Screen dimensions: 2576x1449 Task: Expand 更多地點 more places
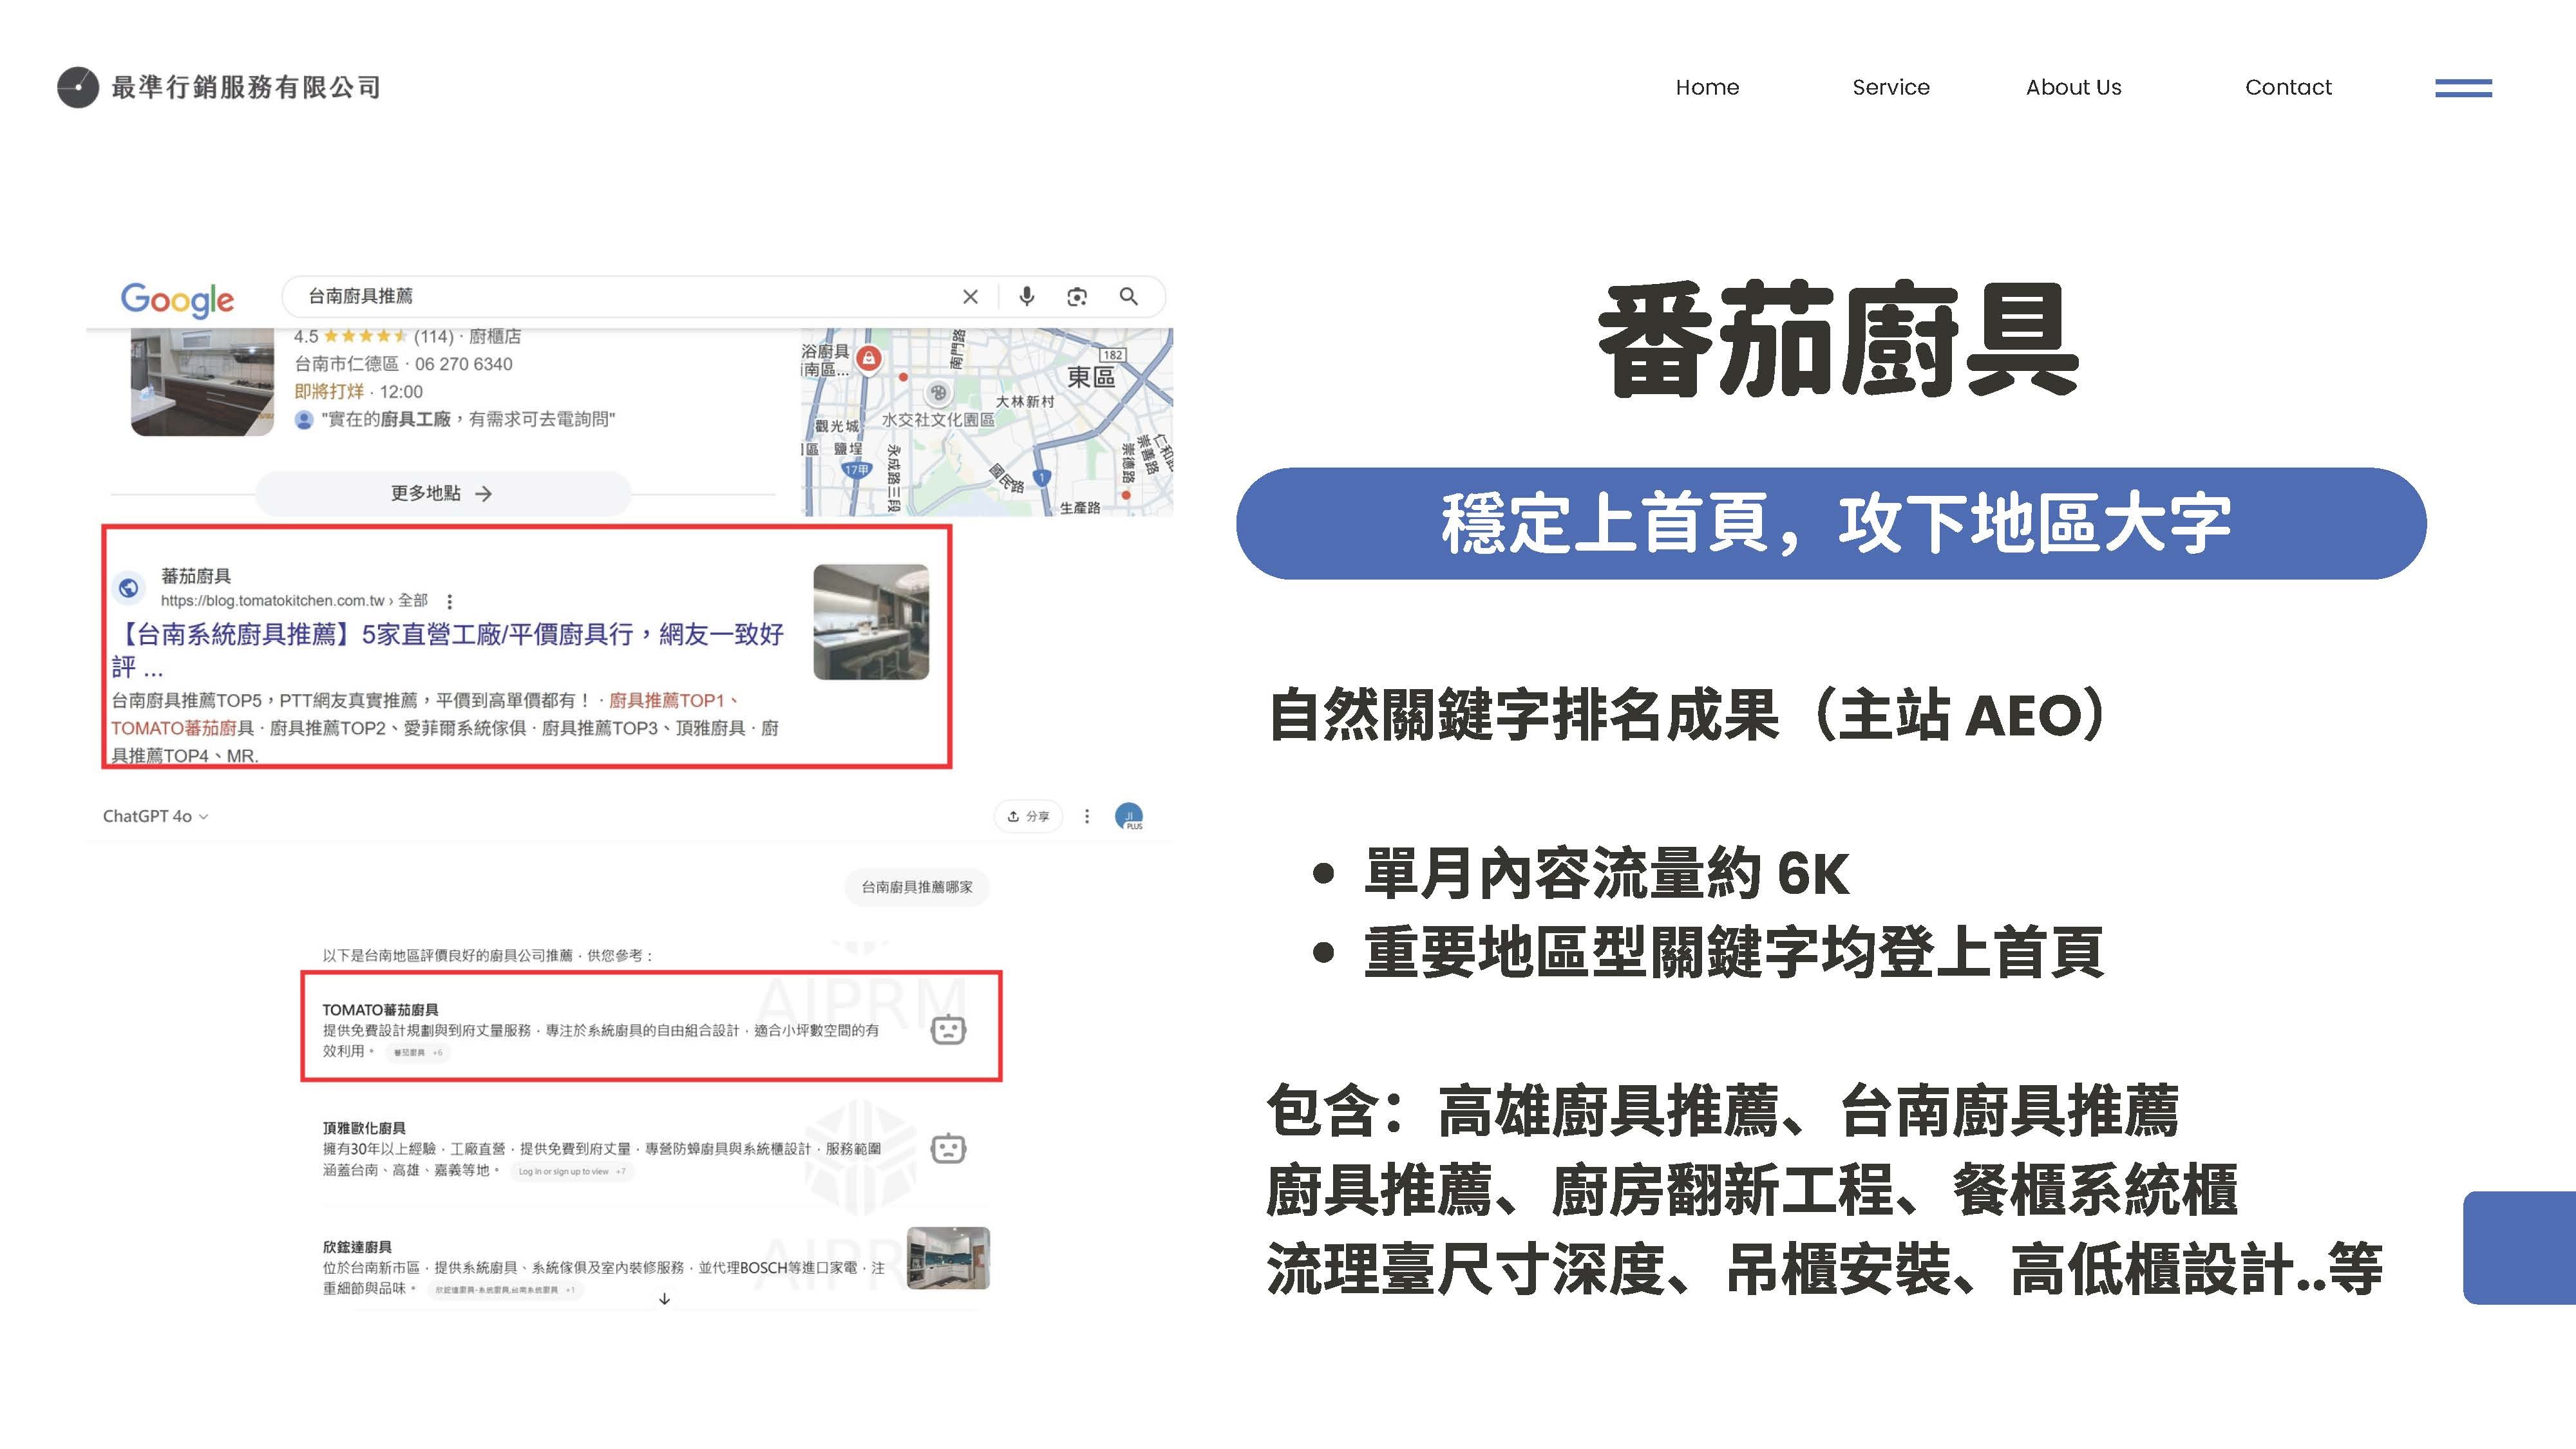pyautogui.click(x=442, y=493)
